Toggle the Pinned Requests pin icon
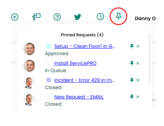164x126 pixels. (118, 17)
